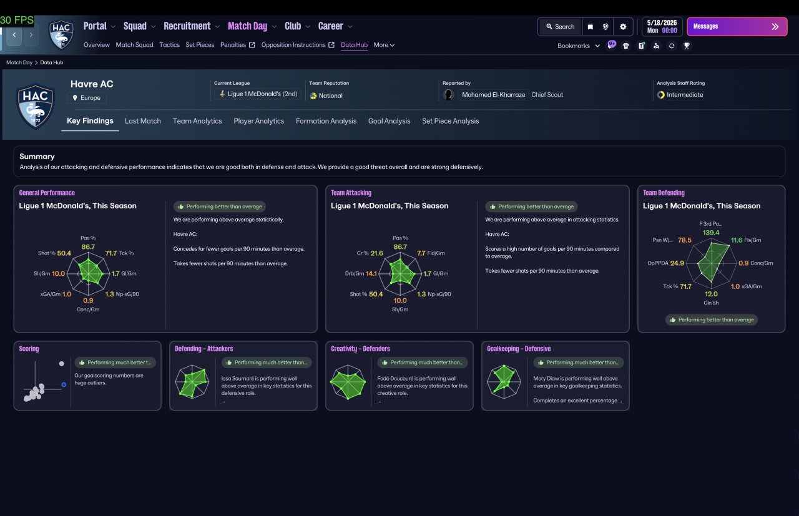
Task: Click the Intermediate staff rating icon
Action: [661, 95]
